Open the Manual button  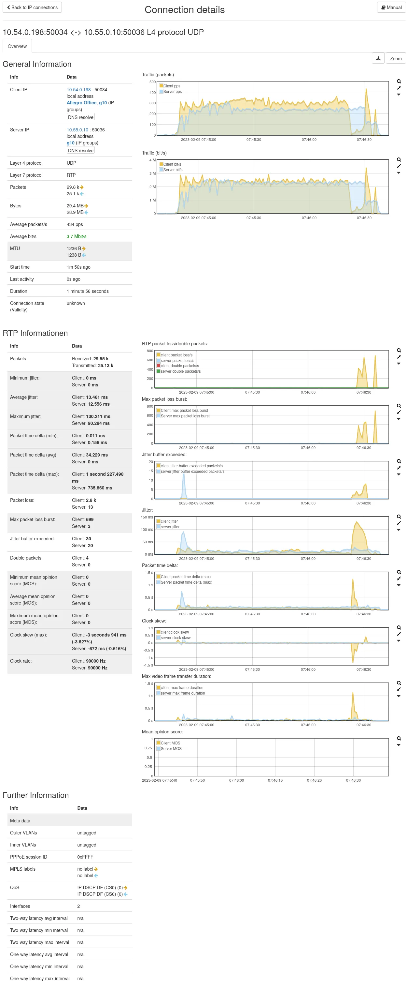[391, 7]
